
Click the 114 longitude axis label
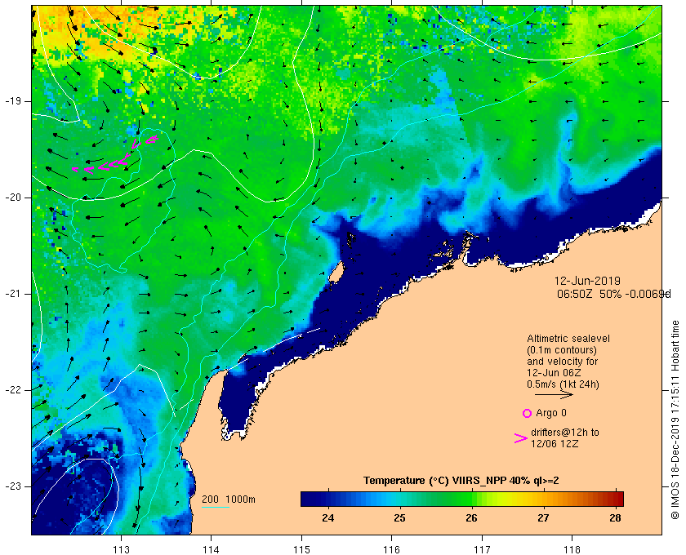coord(212,550)
